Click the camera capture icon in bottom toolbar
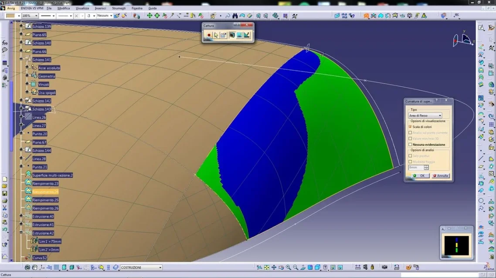The height and width of the screenshot is (278, 496). (385, 267)
